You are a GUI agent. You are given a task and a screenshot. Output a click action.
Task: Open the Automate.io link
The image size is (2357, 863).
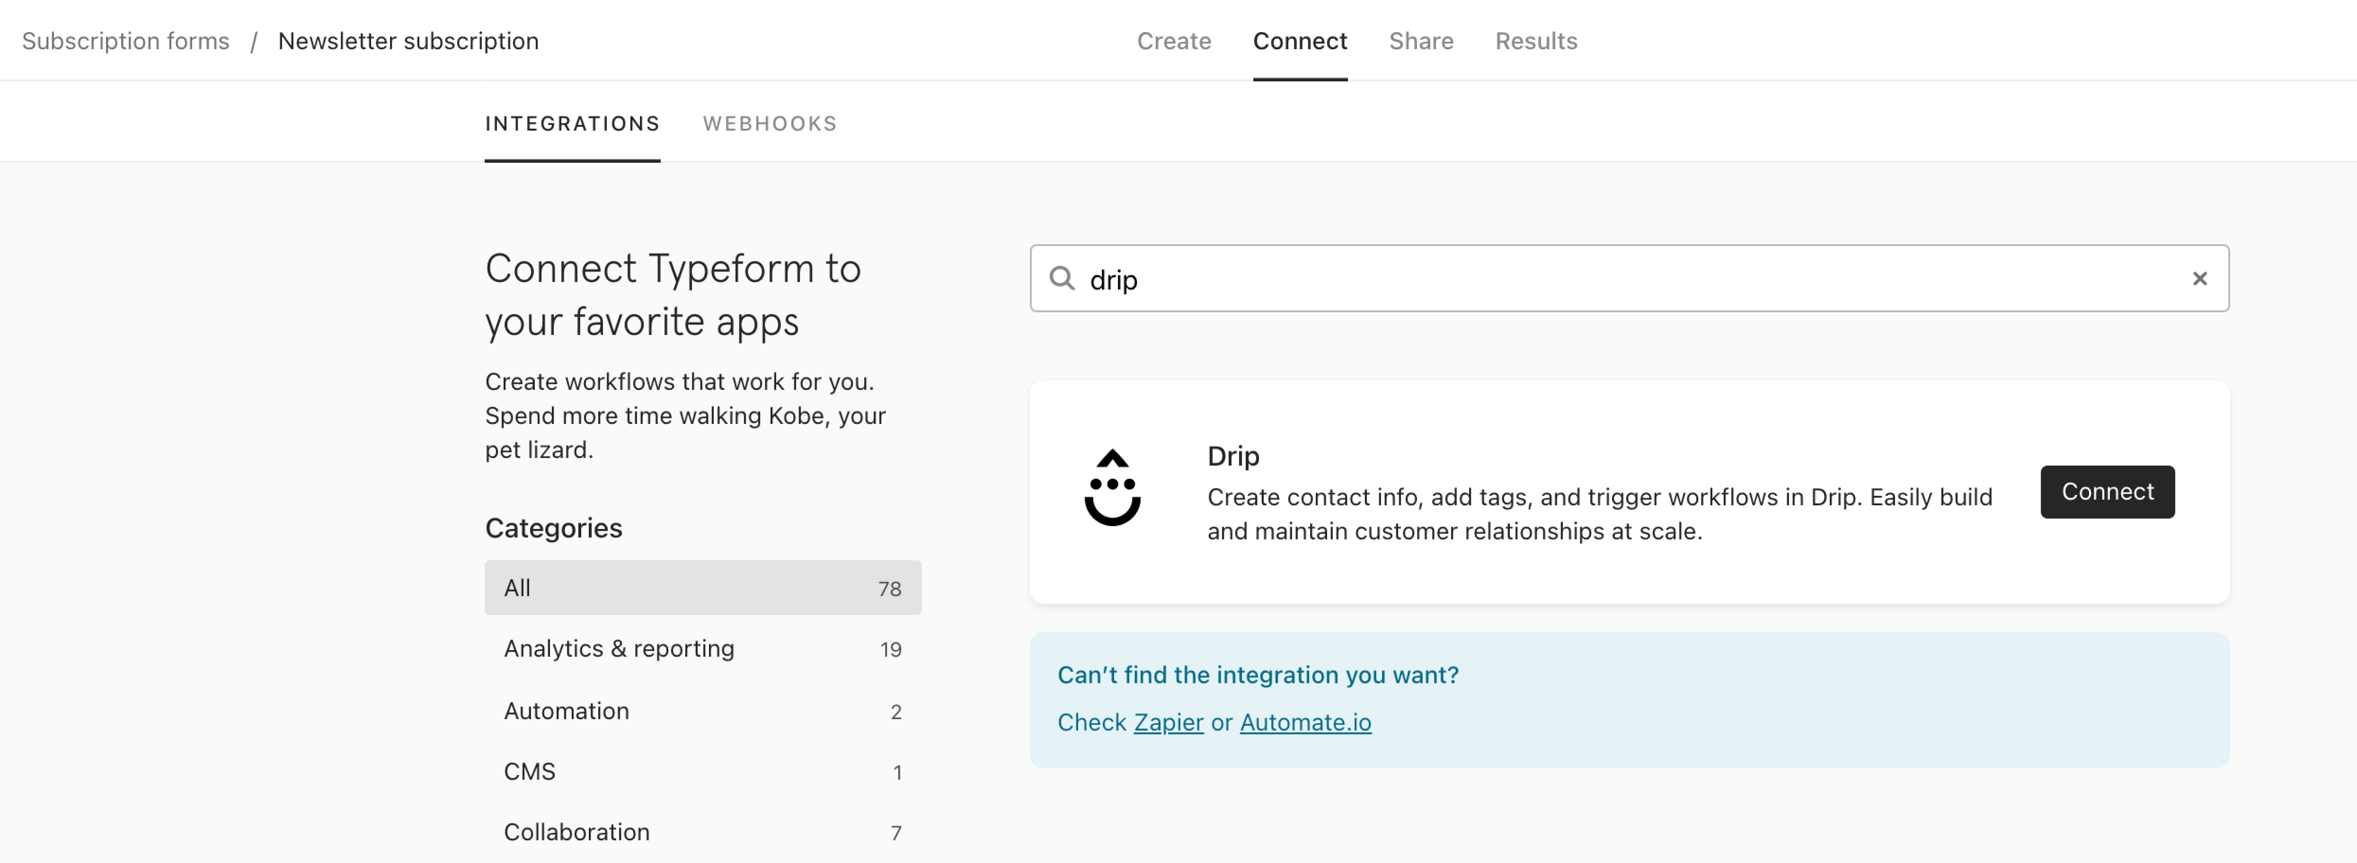pyautogui.click(x=1305, y=722)
